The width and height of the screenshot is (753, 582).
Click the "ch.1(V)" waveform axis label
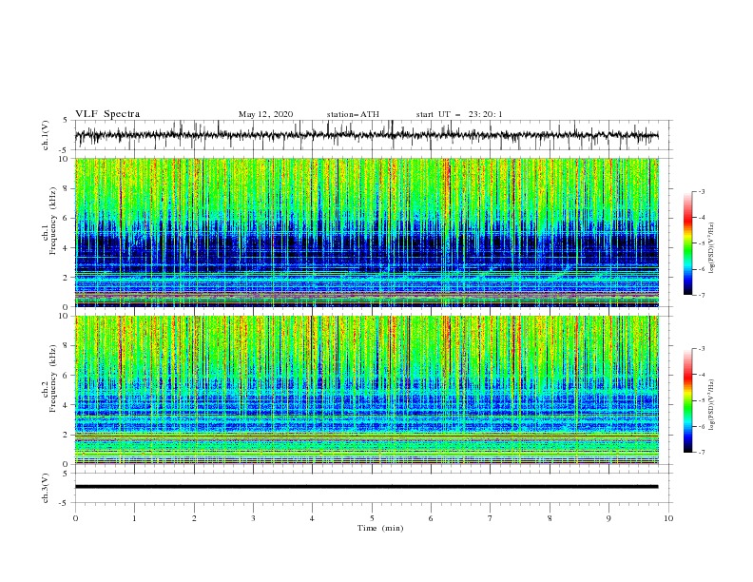coord(46,135)
